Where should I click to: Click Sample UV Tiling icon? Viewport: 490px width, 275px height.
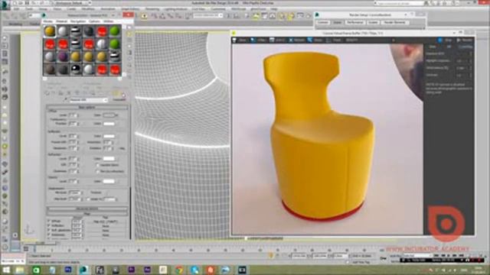(x=129, y=46)
